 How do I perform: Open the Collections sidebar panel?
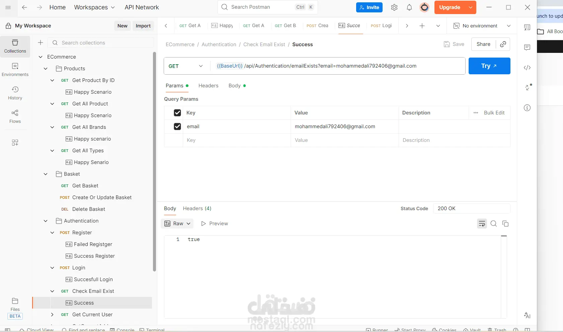15,46
